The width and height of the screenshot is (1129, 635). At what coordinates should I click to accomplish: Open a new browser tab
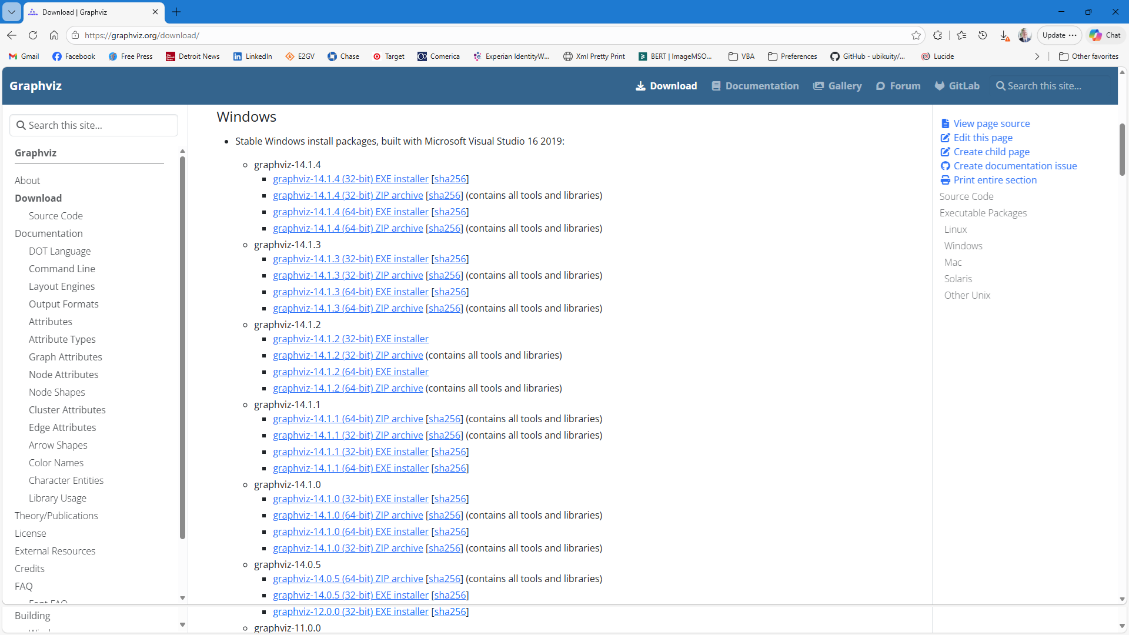pyautogui.click(x=176, y=12)
